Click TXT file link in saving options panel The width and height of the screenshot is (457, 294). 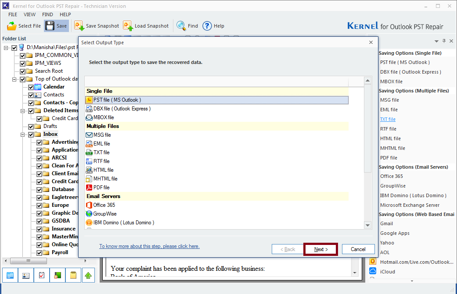pyautogui.click(x=388, y=119)
